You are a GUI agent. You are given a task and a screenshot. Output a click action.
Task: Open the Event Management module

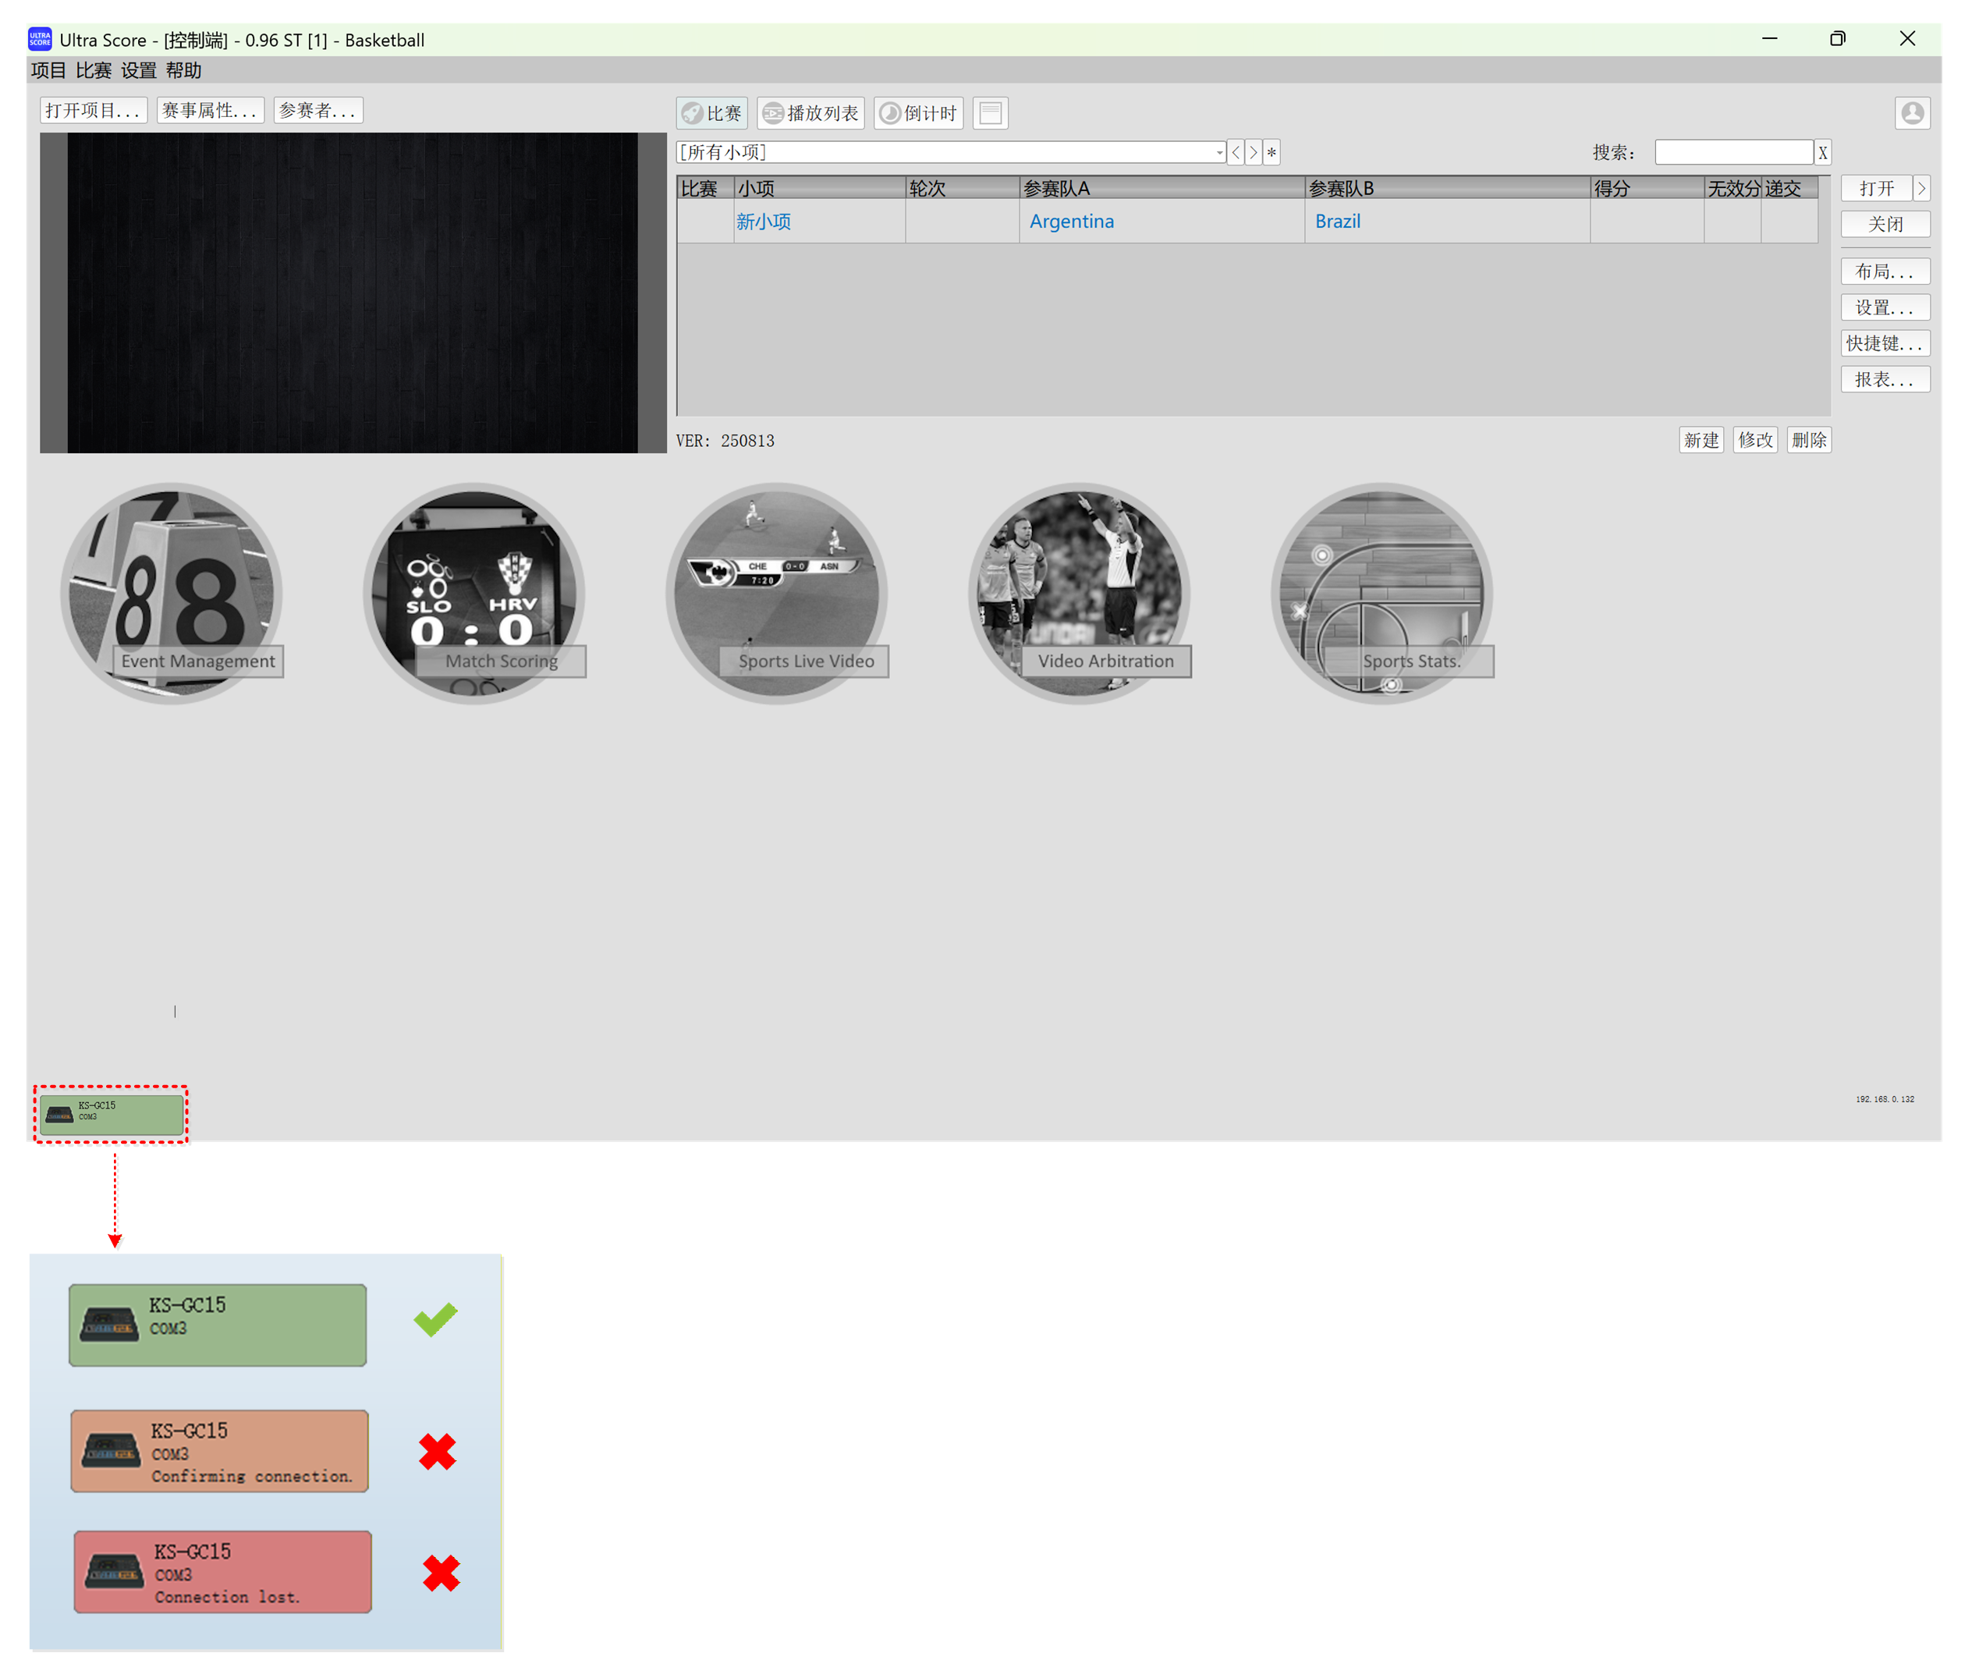(x=172, y=594)
